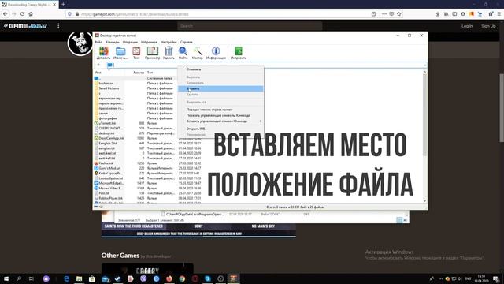Viewport: 504px width, 284px height.
Task: Click the Windows Start button
Action: (x=6, y=278)
